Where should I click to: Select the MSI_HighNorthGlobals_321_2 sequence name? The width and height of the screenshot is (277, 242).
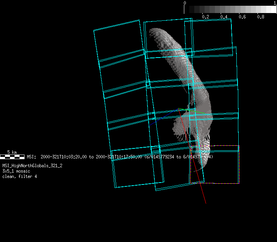click(32, 166)
